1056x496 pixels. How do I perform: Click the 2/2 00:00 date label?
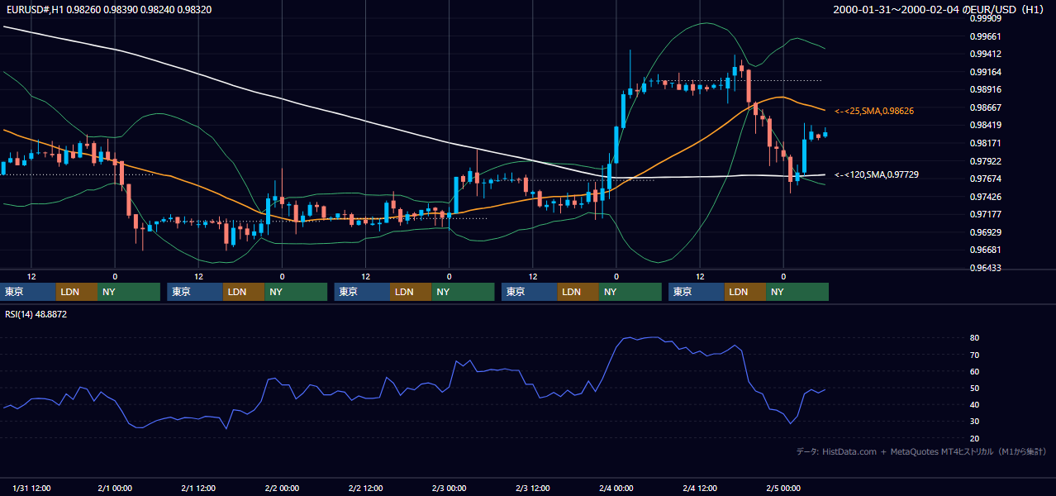tap(282, 489)
